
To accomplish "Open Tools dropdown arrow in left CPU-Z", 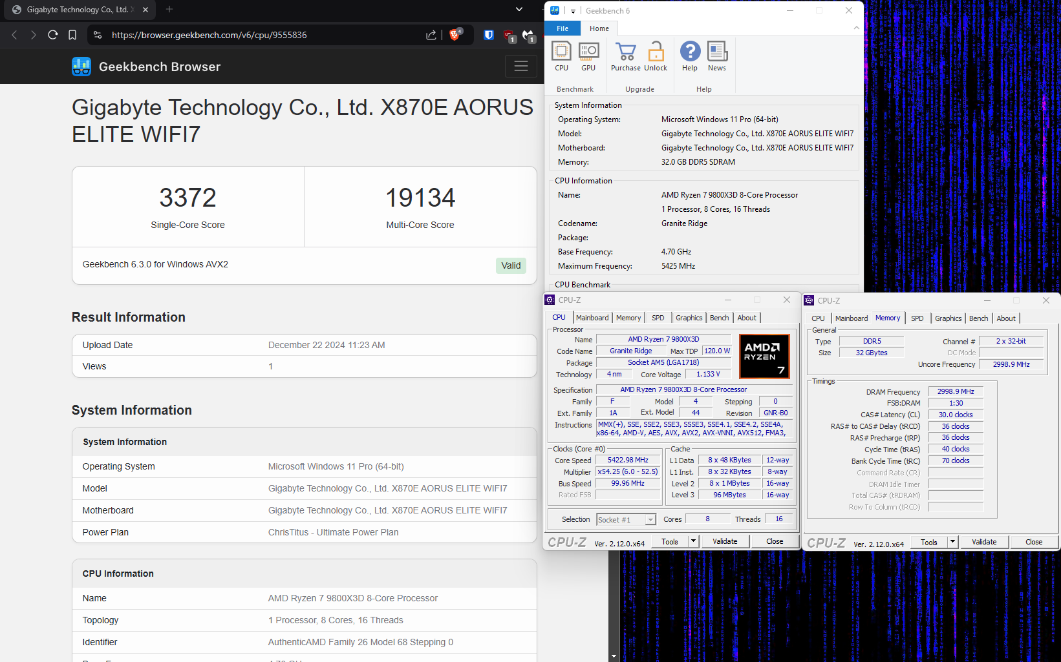I will click(693, 542).
